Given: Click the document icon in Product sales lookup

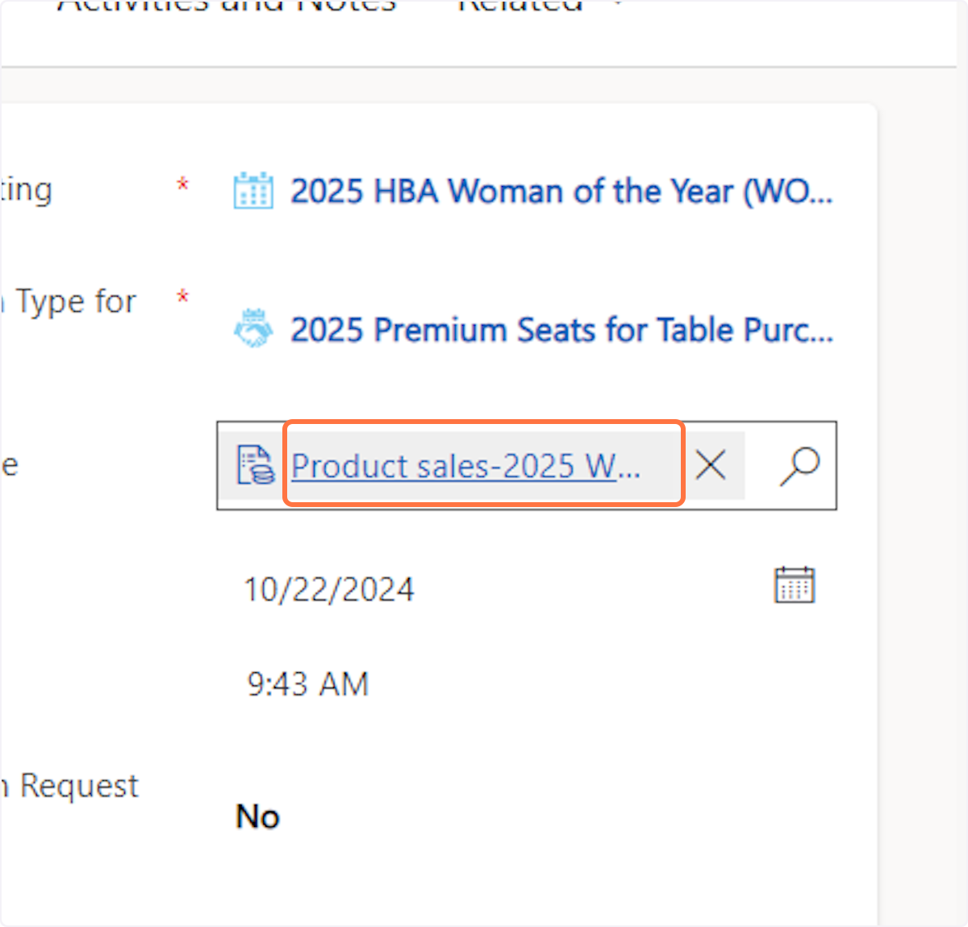Looking at the screenshot, I should point(256,465).
